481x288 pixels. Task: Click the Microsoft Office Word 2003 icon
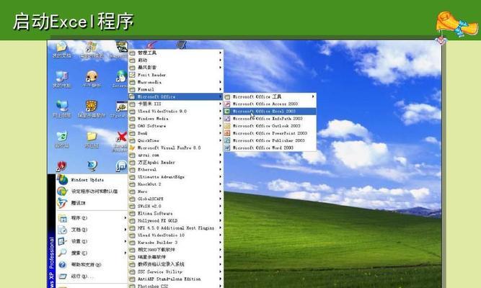tap(227, 148)
